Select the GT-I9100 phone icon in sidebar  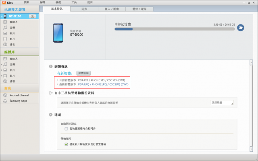(x=5, y=16)
